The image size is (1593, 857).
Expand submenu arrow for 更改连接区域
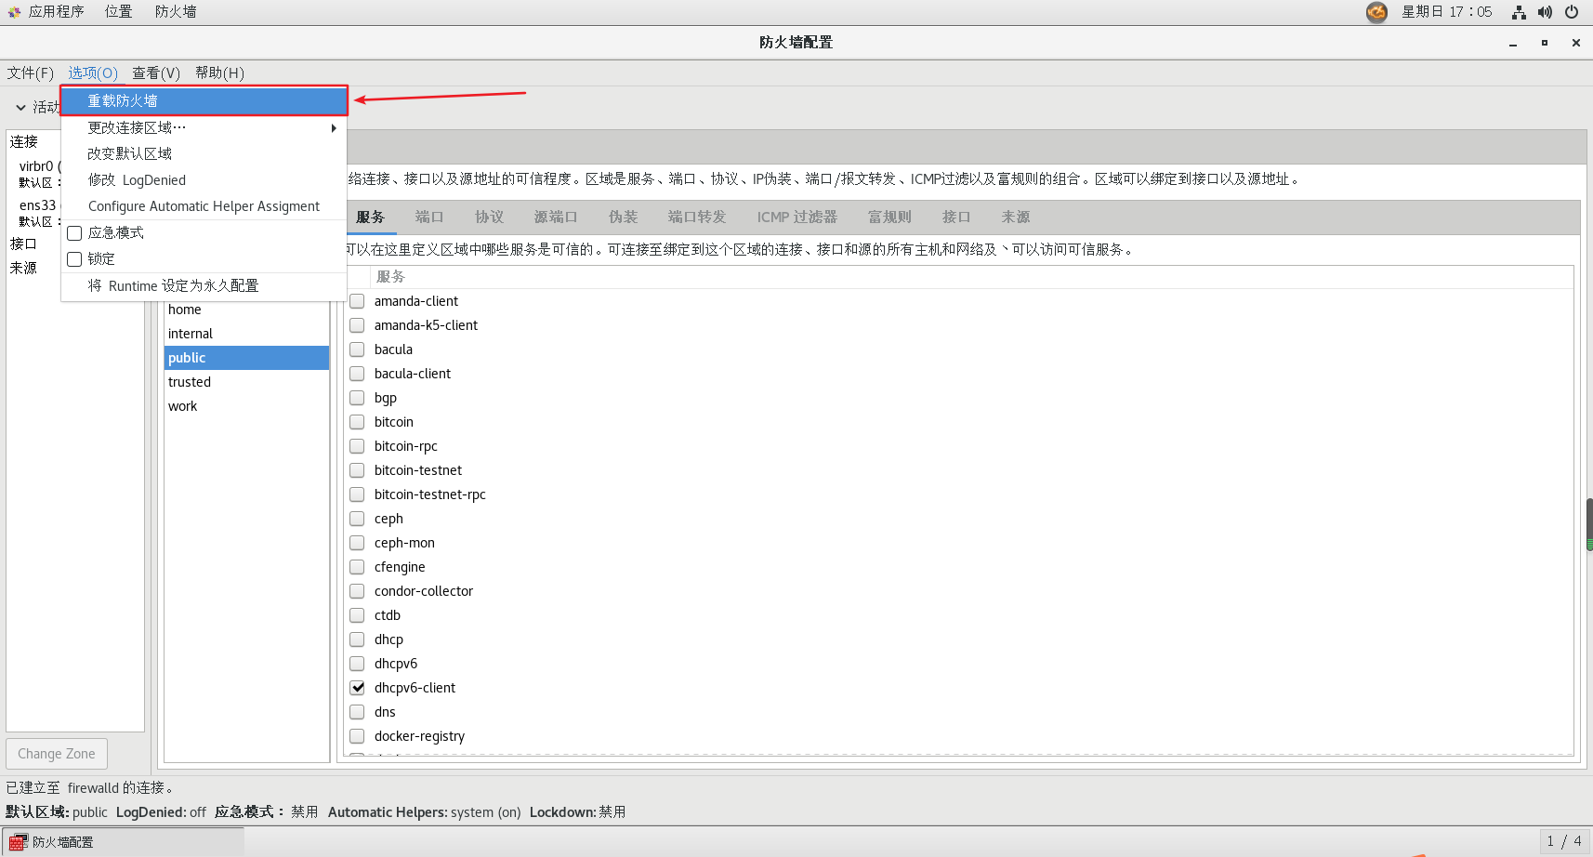[x=334, y=128]
